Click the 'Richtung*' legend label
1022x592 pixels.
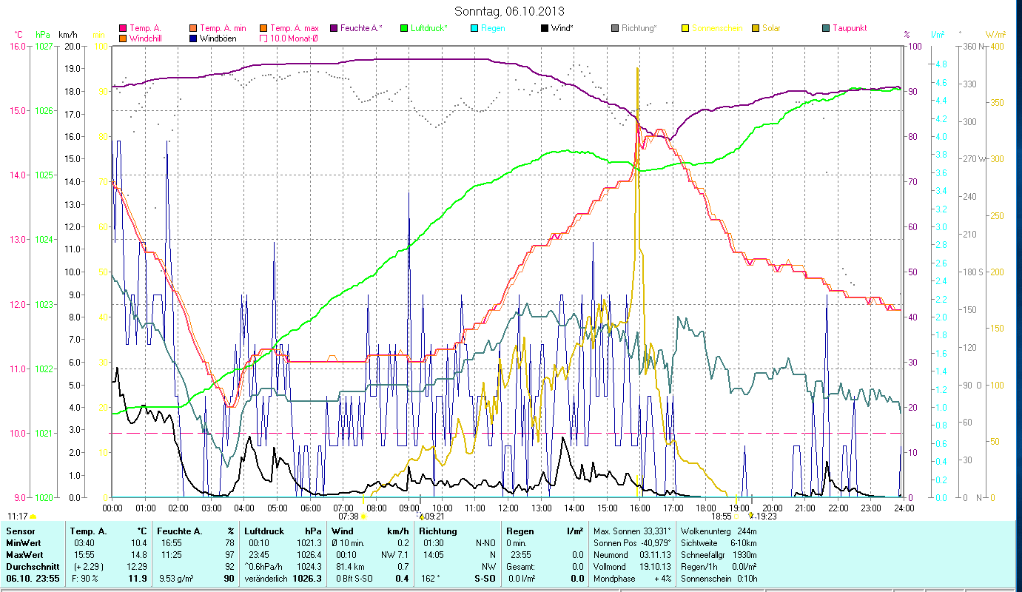click(x=639, y=28)
